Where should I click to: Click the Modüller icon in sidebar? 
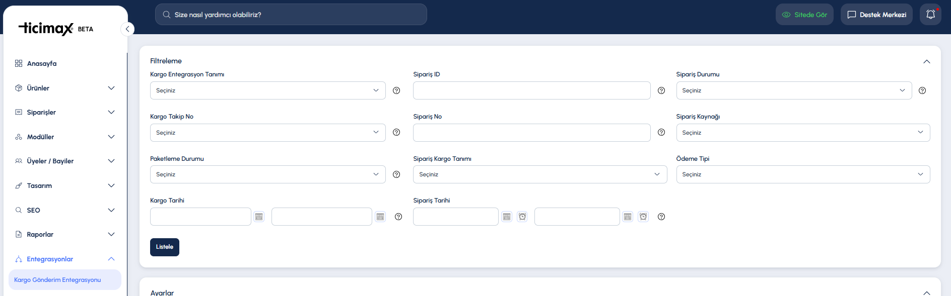point(19,137)
